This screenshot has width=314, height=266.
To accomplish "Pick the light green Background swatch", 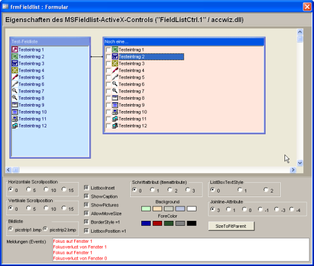I will coord(146,209).
